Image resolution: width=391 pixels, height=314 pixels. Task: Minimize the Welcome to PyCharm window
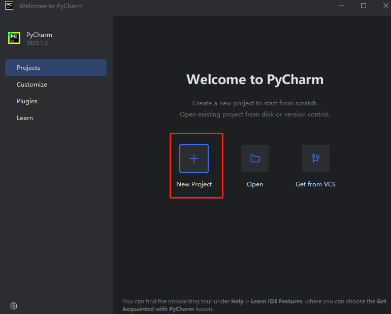341,6
